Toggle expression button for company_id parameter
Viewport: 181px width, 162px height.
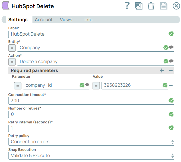(18, 86)
